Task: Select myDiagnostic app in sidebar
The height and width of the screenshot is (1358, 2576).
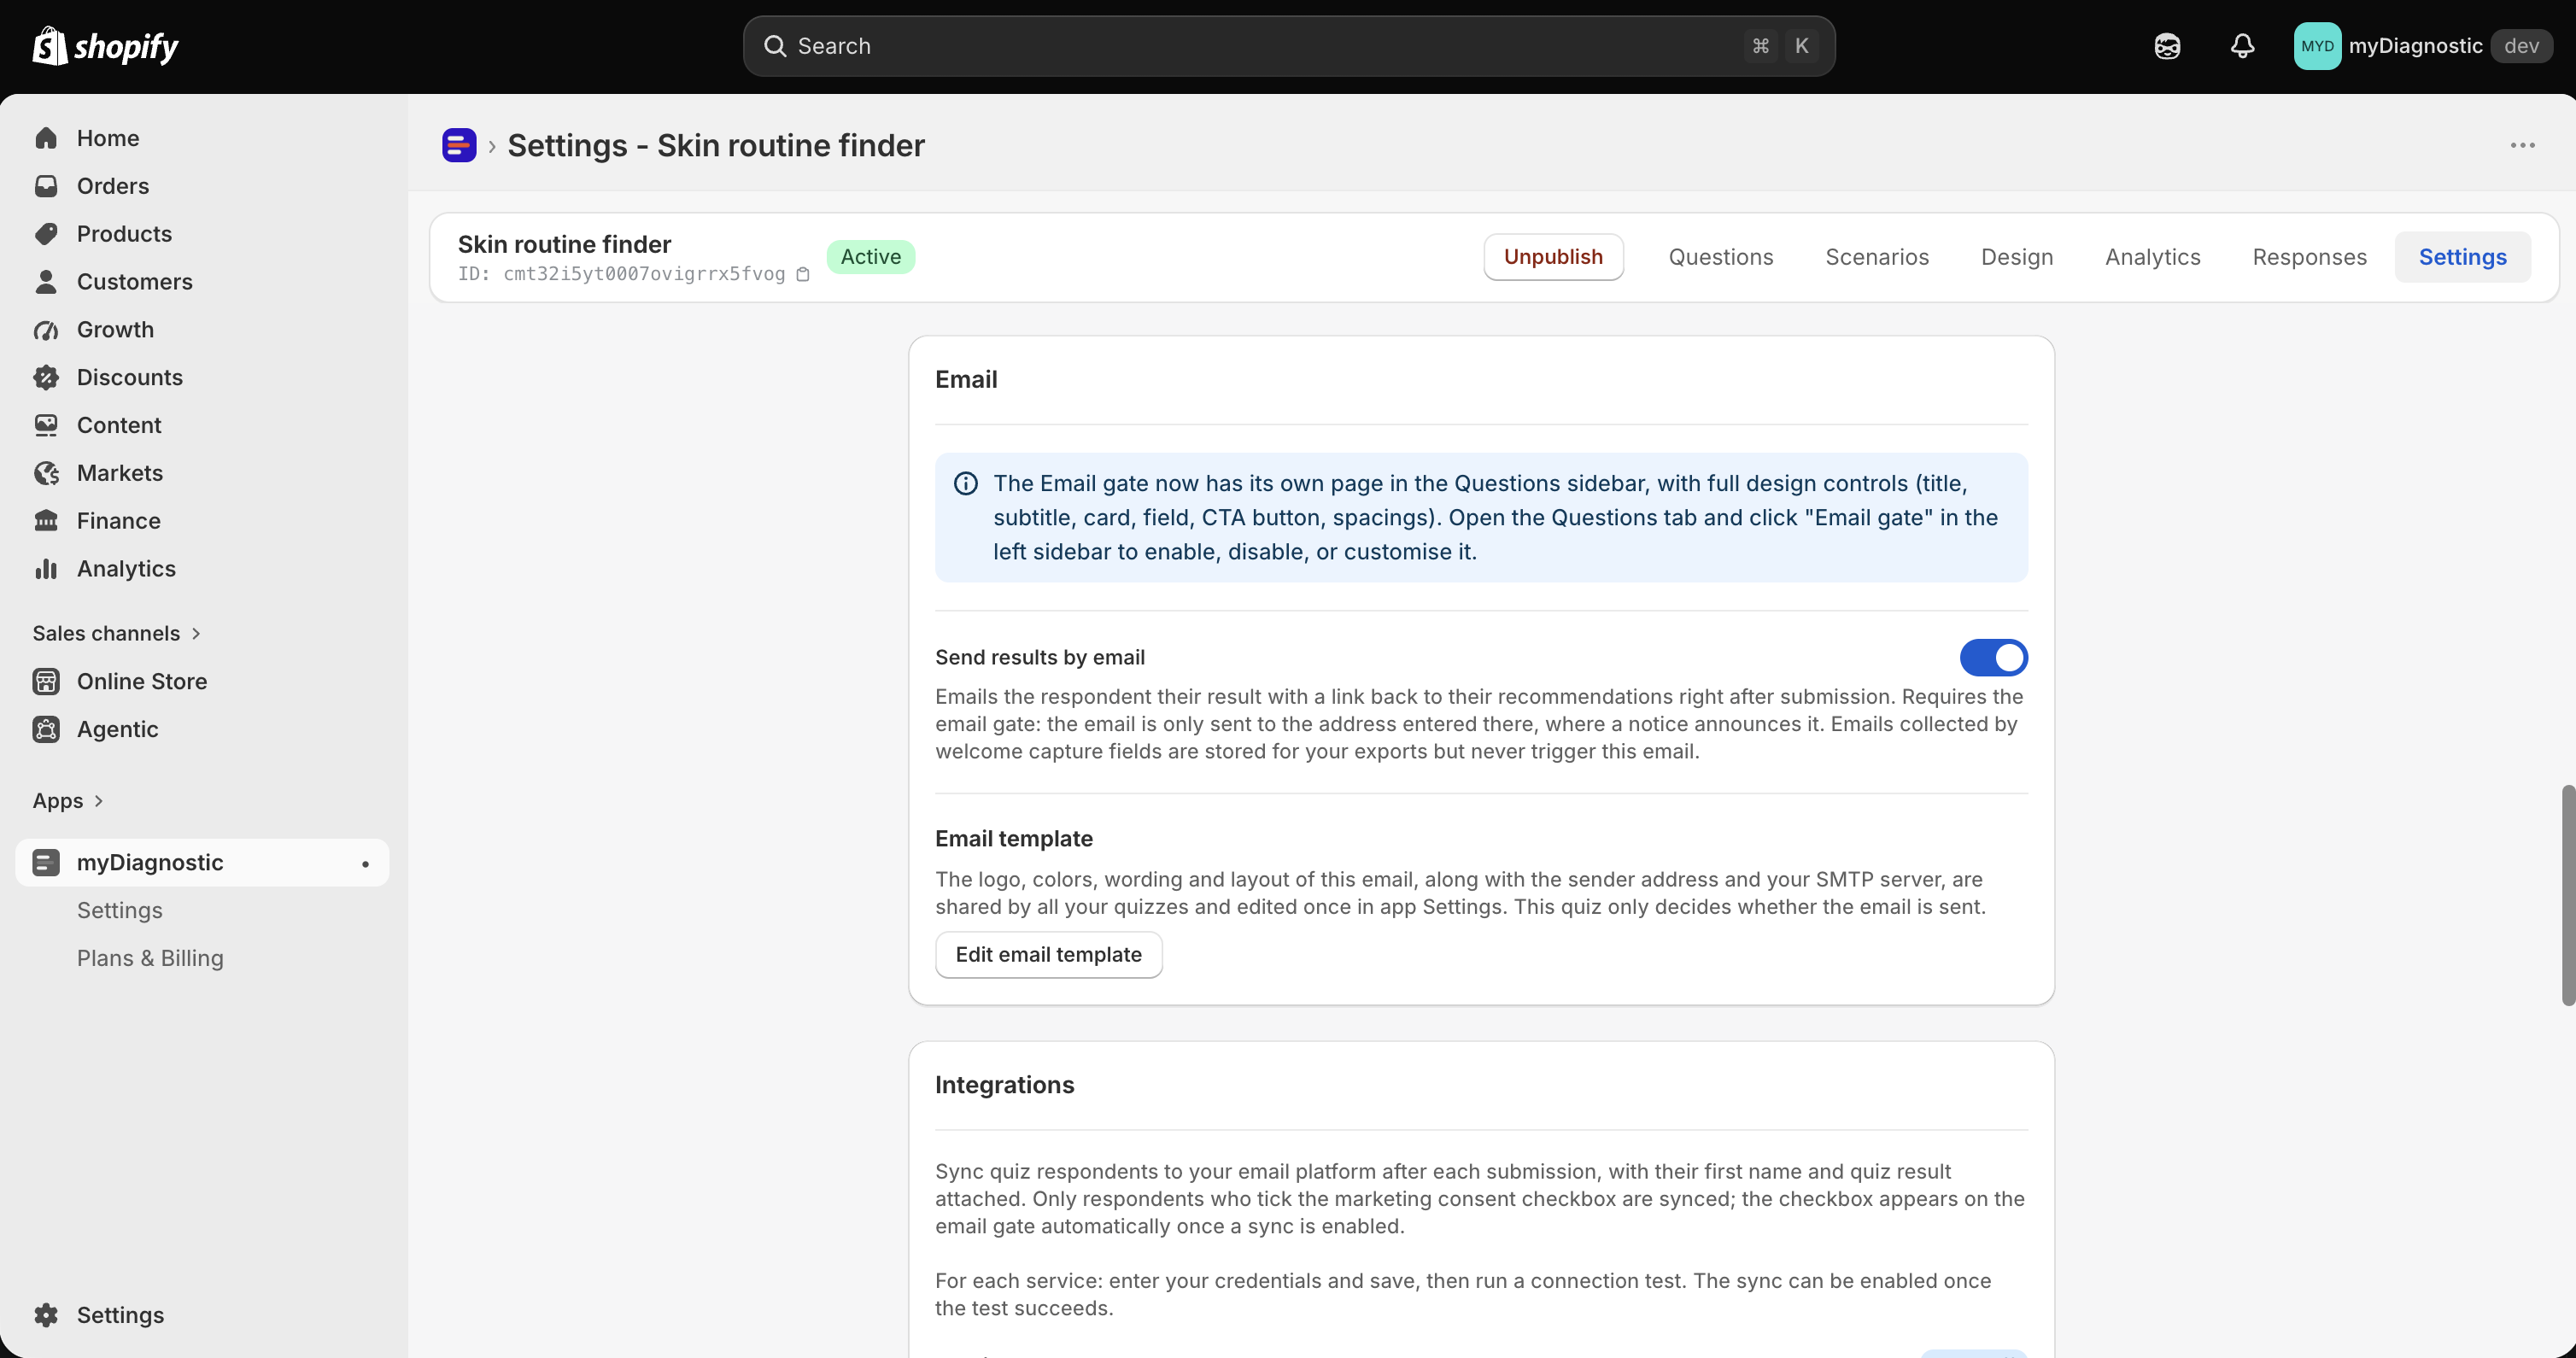Action: [202, 863]
